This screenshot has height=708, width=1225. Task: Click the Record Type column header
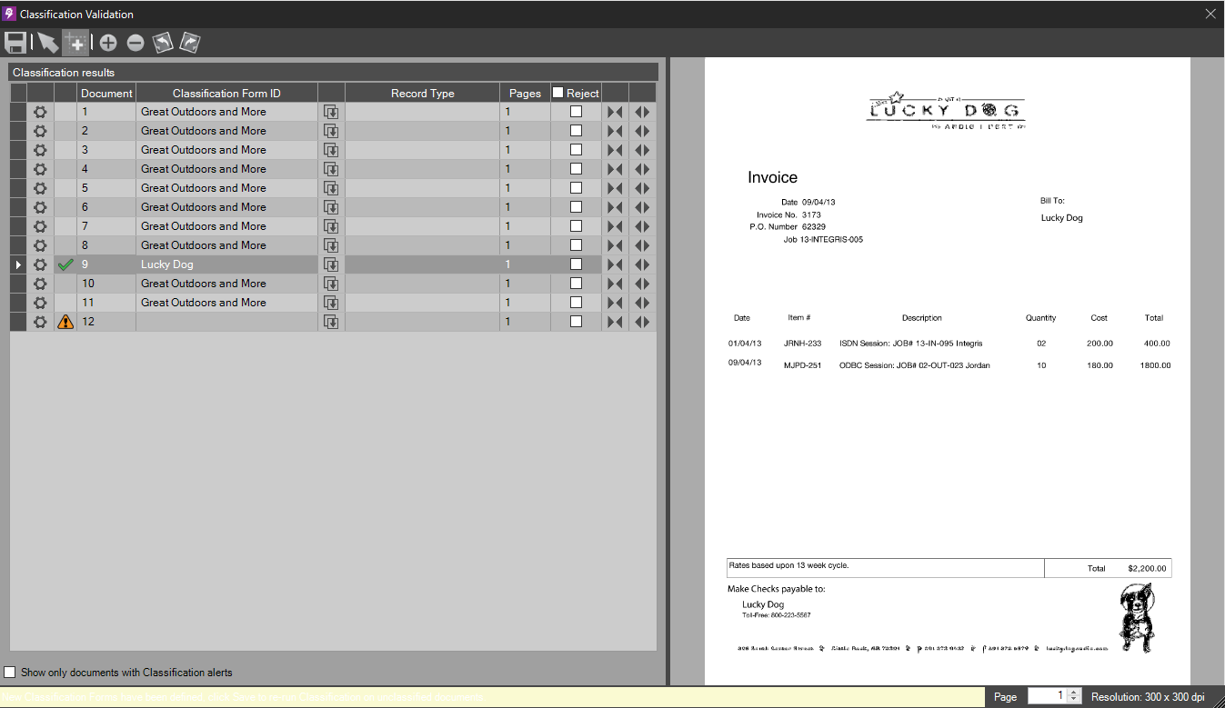(x=422, y=93)
